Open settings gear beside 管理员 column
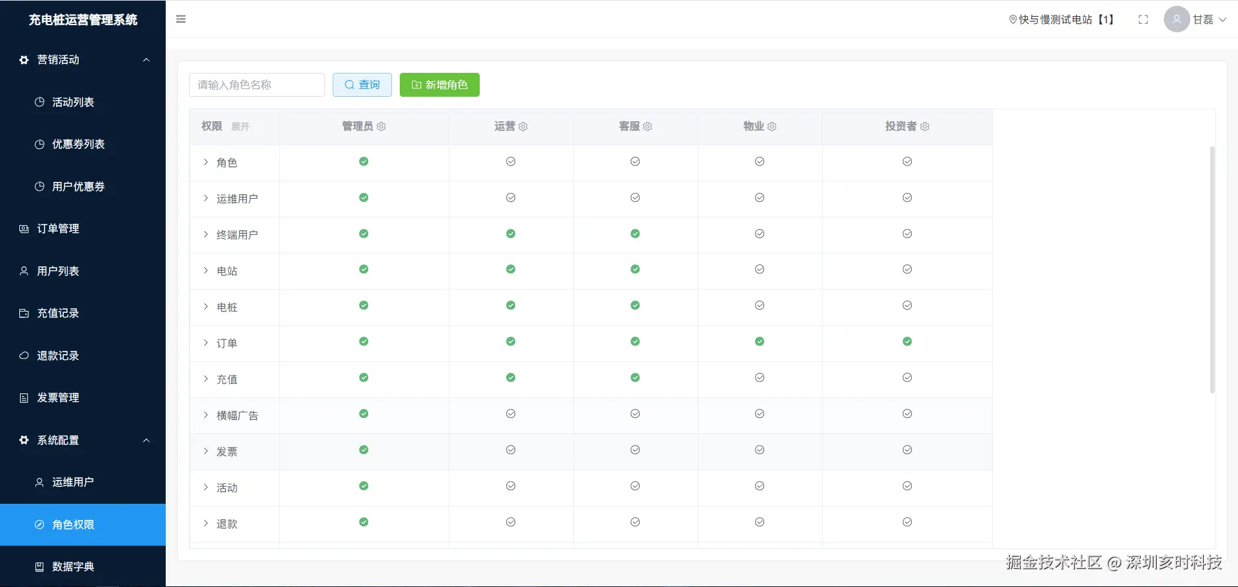Image resolution: width=1238 pixels, height=587 pixels. click(x=382, y=126)
